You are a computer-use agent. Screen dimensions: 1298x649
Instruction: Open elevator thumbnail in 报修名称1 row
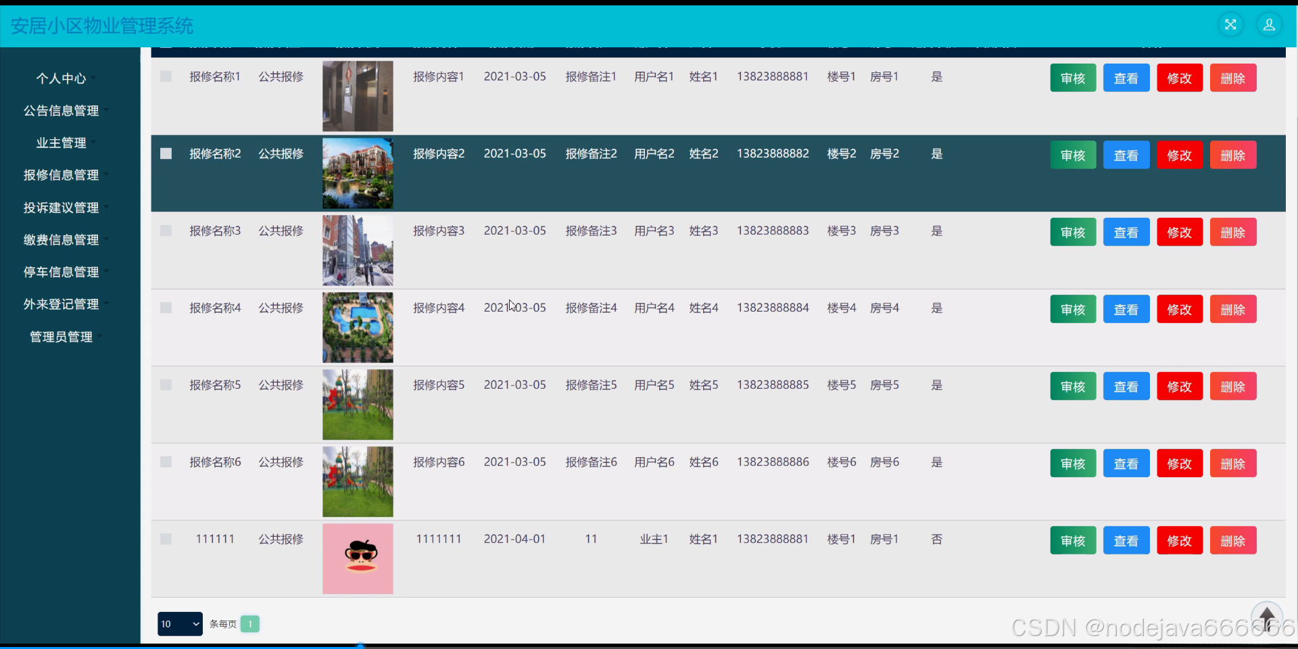click(358, 96)
